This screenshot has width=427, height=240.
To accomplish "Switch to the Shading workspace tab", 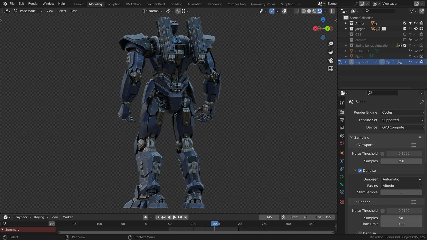I will click(x=176, y=4).
